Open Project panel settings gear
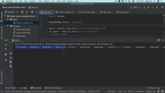The width and height of the screenshot is (165, 93). coord(32,12)
